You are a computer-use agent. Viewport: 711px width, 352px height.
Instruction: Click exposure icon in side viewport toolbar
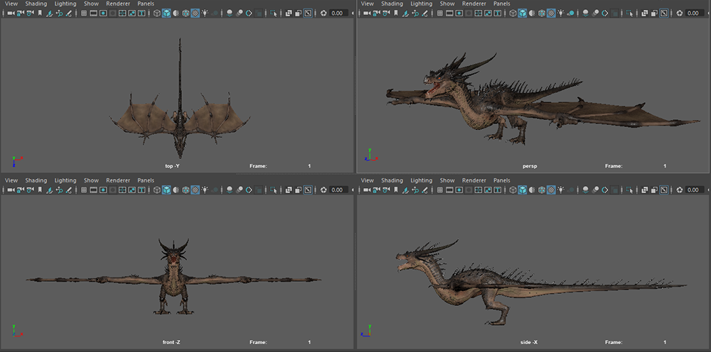(679, 190)
